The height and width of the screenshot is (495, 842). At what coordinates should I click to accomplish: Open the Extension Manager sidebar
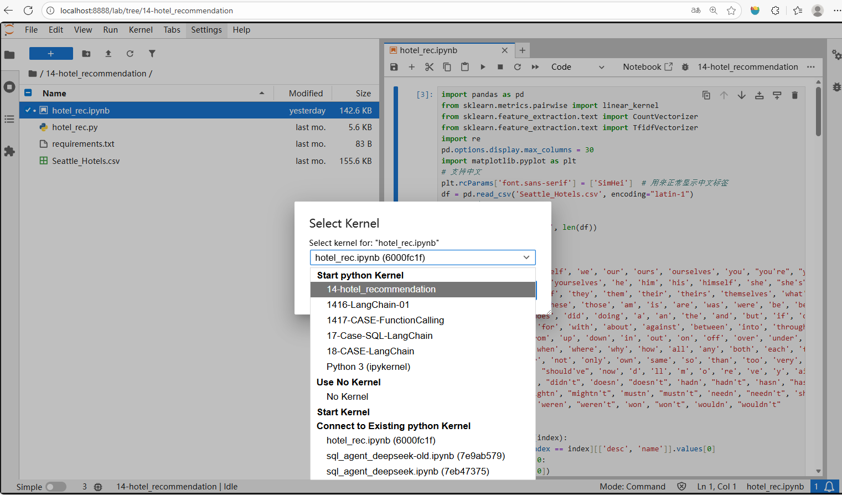point(9,151)
